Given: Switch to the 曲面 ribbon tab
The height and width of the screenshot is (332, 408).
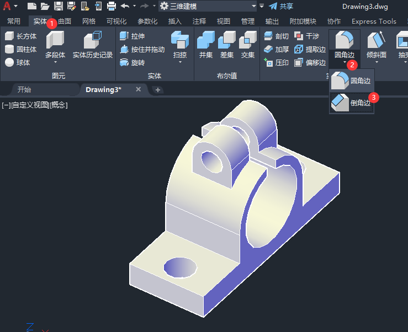Looking at the screenshot, I should tap(65, 22).
